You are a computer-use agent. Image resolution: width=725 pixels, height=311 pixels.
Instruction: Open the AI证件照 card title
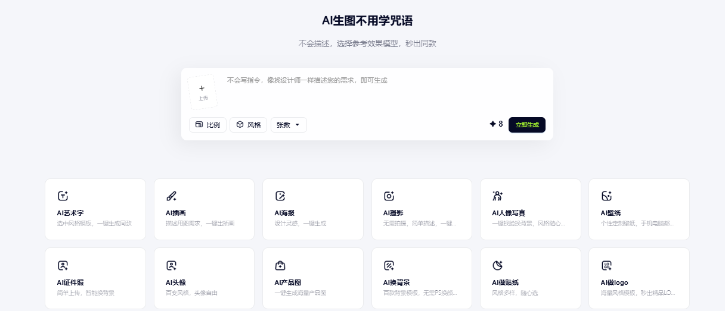70,282
